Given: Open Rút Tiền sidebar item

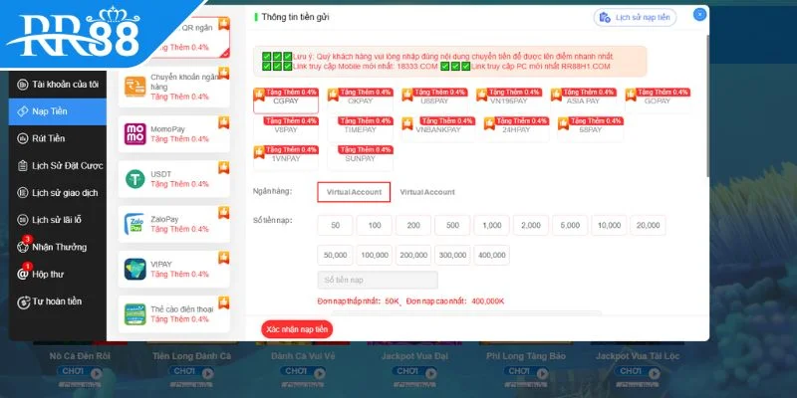Looking at the screenshot, I should click(x=58, y=138).
